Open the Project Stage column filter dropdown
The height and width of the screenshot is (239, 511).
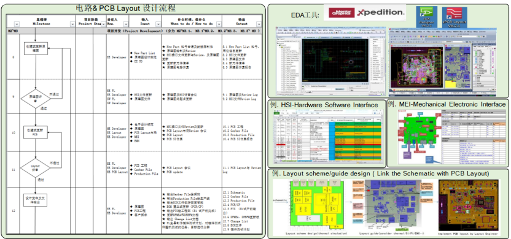point(104,24)
